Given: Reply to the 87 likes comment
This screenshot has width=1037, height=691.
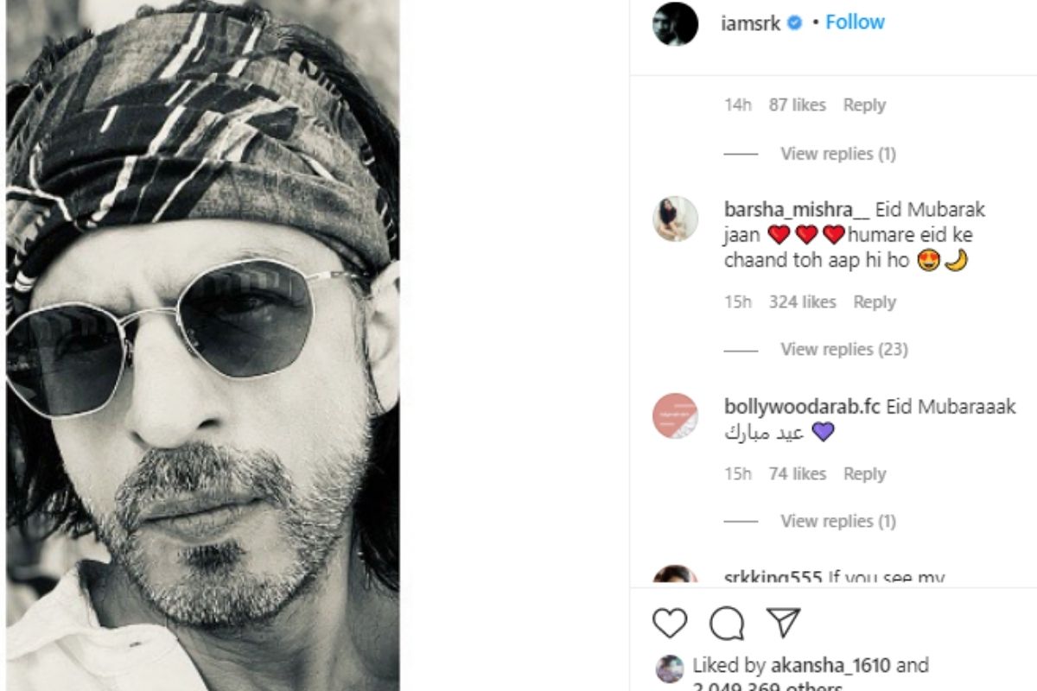Looking at the screenshot, I should click(864, 105).
